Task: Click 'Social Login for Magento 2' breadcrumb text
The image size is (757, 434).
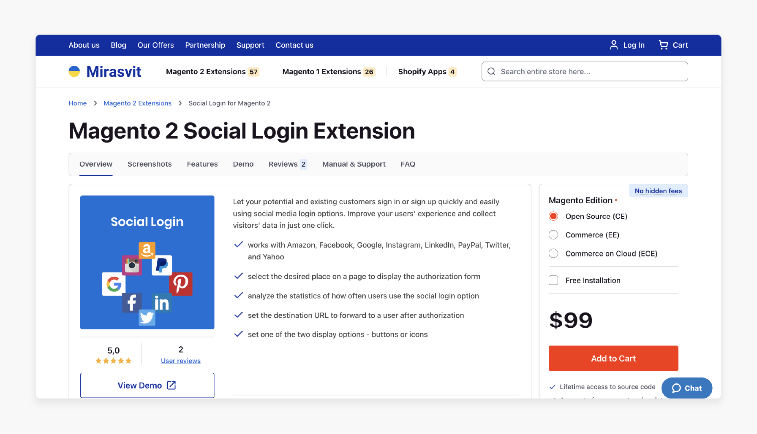Action: [229, 103]
